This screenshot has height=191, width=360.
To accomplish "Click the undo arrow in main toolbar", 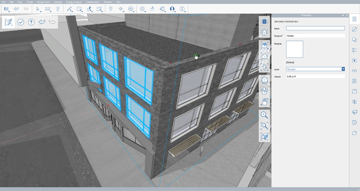I will [16, 9].
